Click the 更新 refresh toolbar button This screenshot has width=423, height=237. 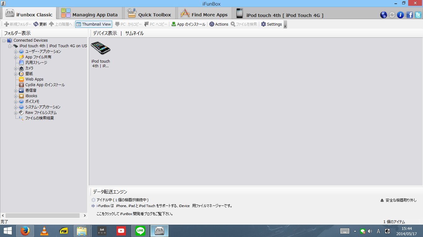click(x=40, y=24)
